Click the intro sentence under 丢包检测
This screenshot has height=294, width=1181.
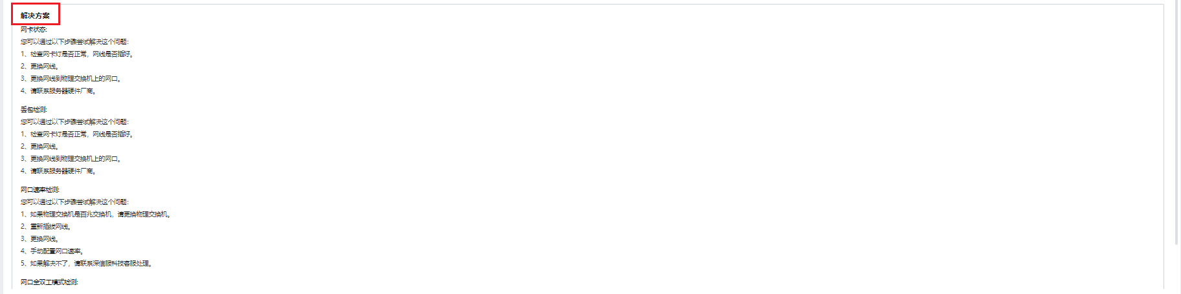click(74, 122)
